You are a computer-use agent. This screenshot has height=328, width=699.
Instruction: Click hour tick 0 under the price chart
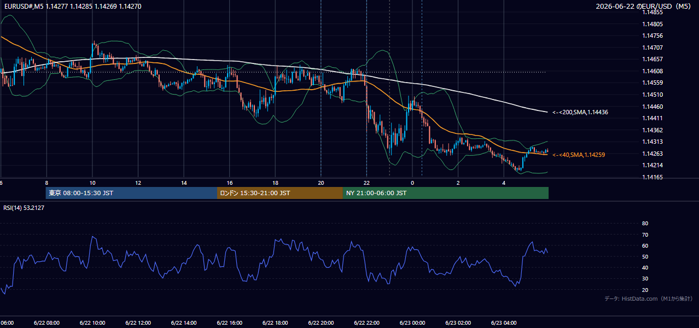pos(412,183)
